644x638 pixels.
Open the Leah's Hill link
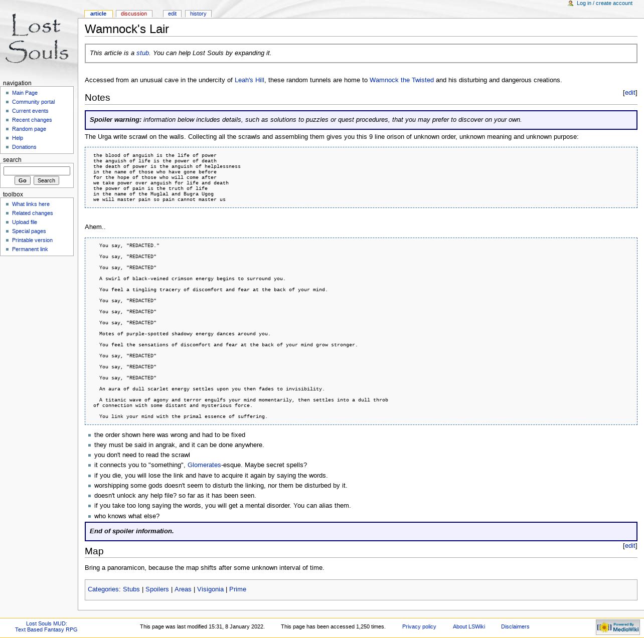tap(249, 80)
